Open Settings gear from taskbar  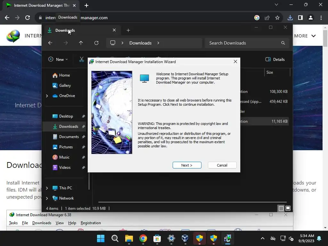coord(171,238)
